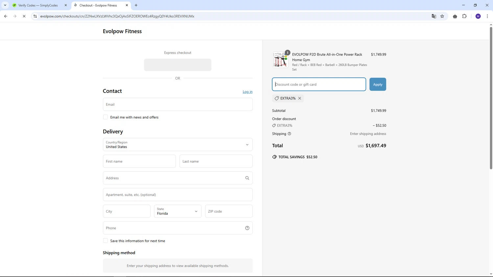This screenshot has height=277, width=493.
Task: Go back to the previous page
Action: (x=6, y=16)
